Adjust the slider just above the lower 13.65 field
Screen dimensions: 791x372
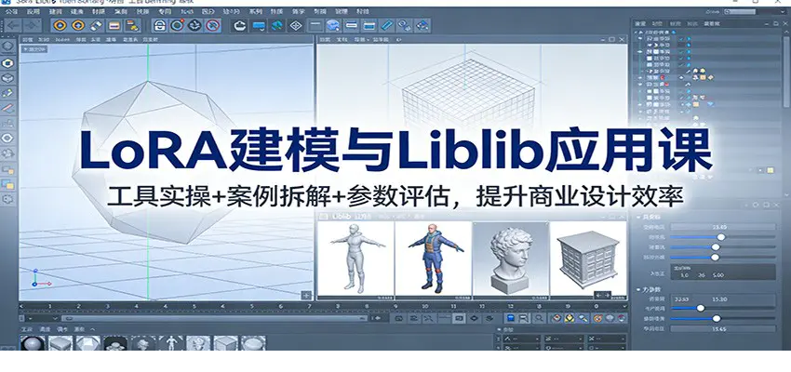pyautogui.click(x=717, y=319)
